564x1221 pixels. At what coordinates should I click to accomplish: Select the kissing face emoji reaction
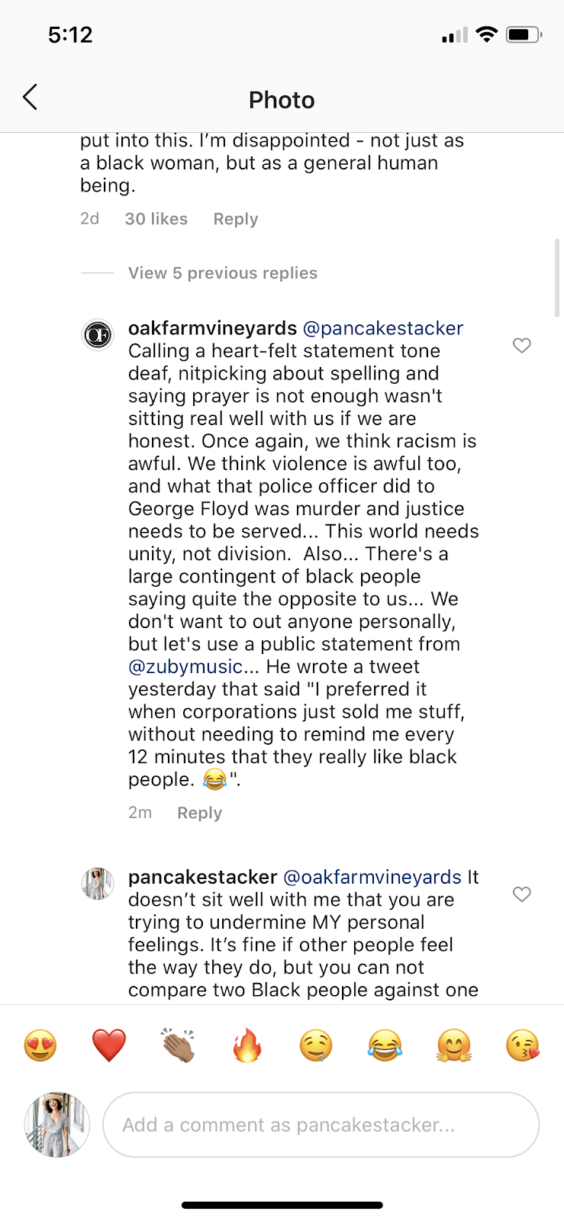[521, 1045]
